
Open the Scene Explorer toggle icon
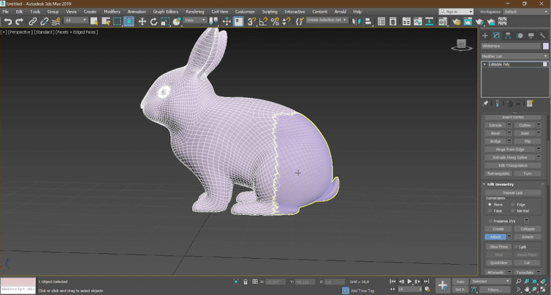click(x=381, y=22)
